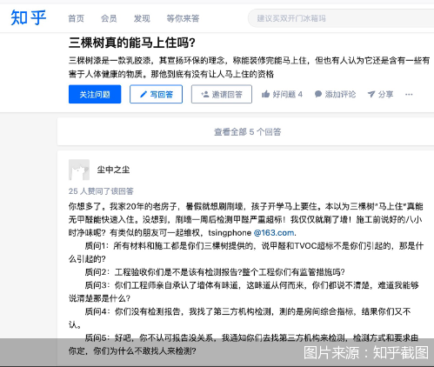The image size is (434, 367).
Task: Click the pencil icon in 写回答
Action: click(x=144, y=94)
